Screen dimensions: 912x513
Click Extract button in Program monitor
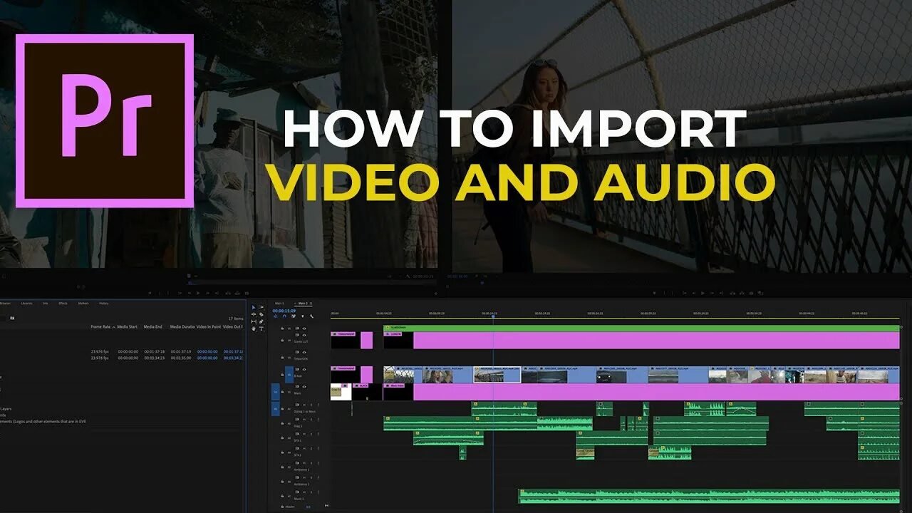coord(742,293)
